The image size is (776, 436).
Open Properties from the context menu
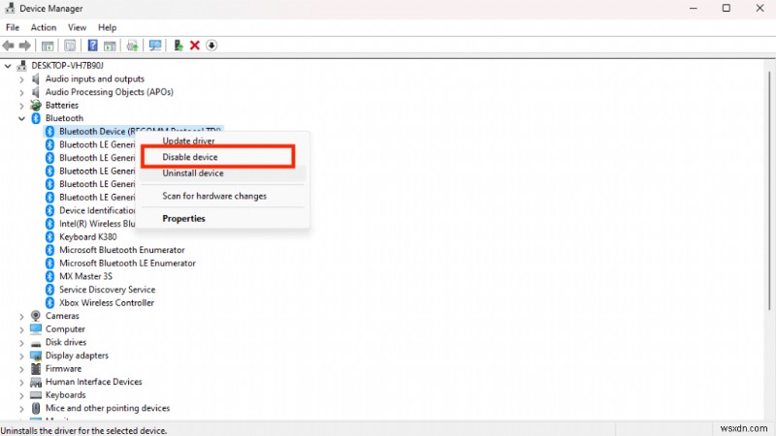222,219
